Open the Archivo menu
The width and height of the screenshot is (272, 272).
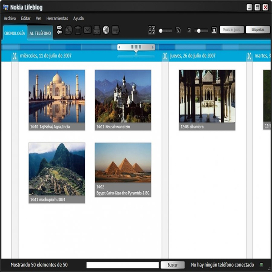point(10,19)
